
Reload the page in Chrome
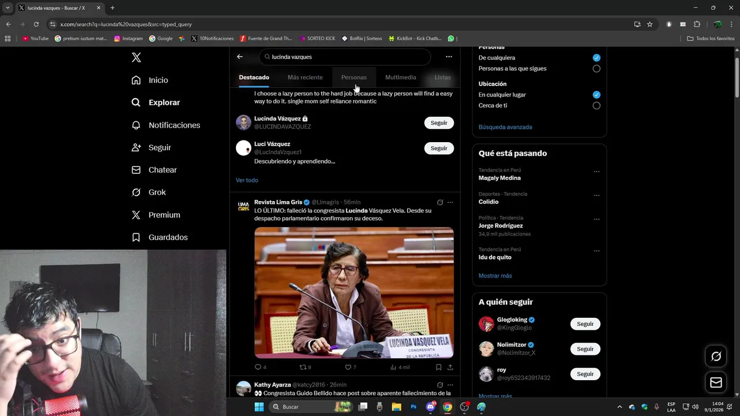click(36, 24)
